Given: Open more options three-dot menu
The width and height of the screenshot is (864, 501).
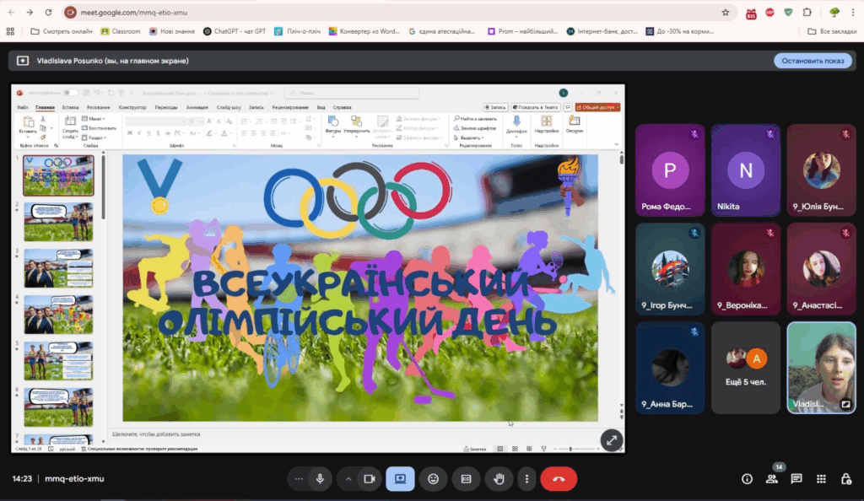Looking at the screenshot, I should [x=526, y=479].
